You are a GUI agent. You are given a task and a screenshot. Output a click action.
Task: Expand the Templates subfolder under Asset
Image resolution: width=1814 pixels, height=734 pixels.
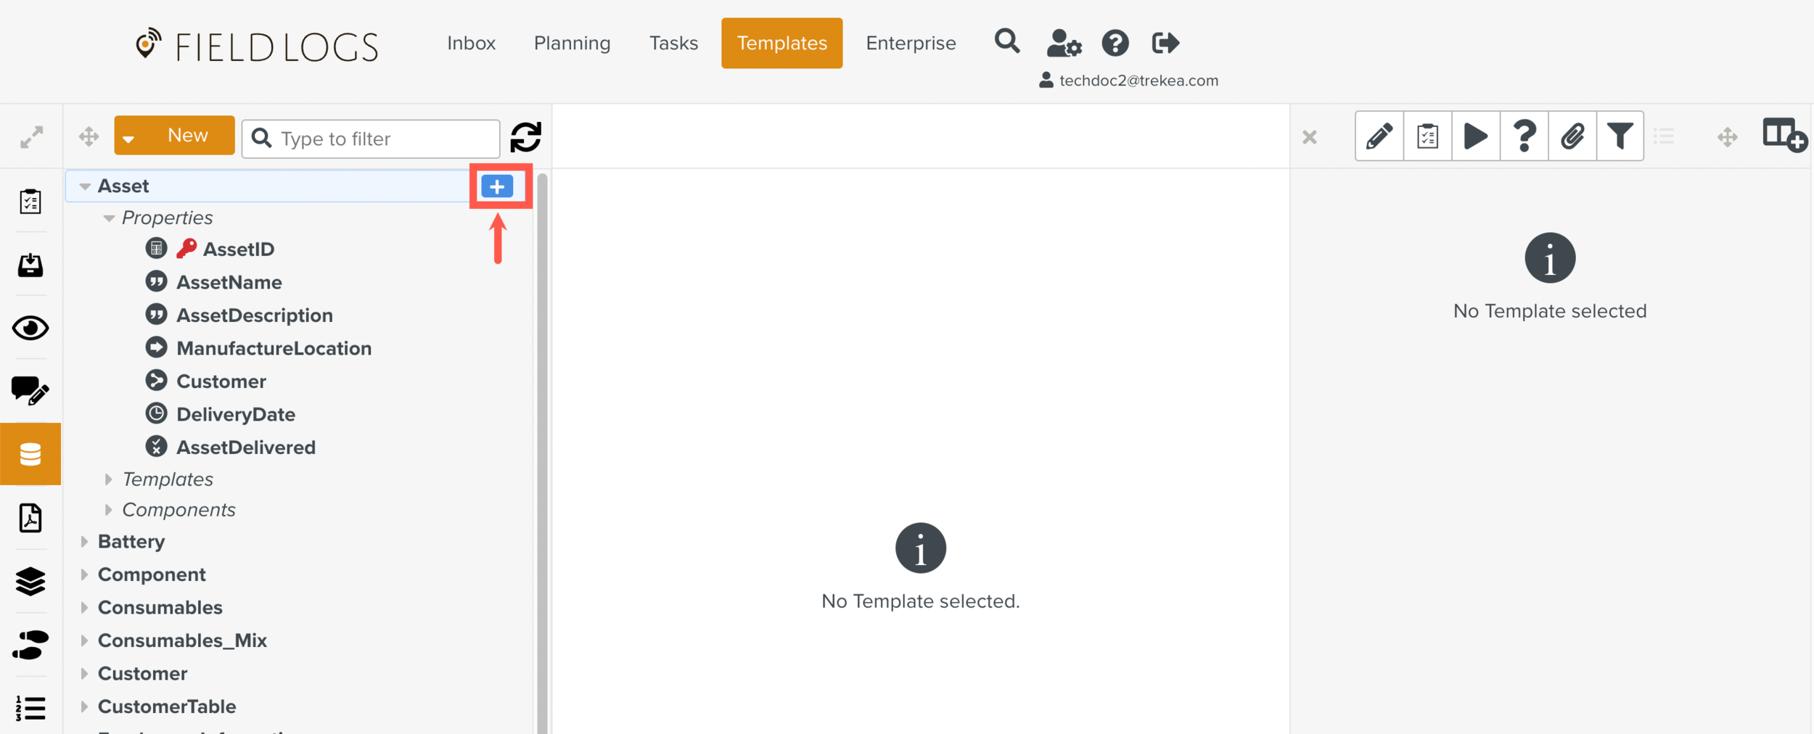tap(109, 479)
